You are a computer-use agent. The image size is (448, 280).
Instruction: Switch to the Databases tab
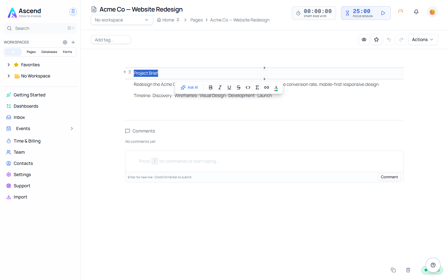tap(49, 52)
